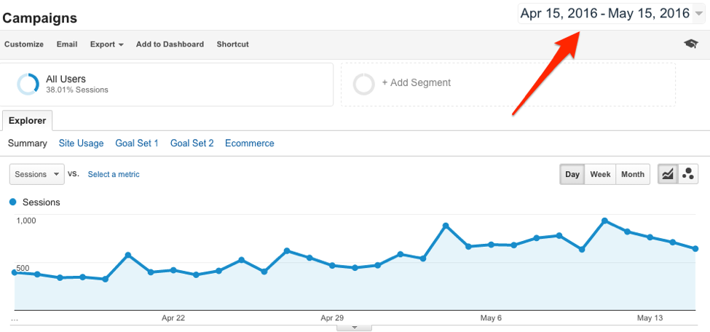The width and height of the screenshot is (710, 332).
Task: Open the Goal Set 1 sub-tab
Action: (137, 143)
